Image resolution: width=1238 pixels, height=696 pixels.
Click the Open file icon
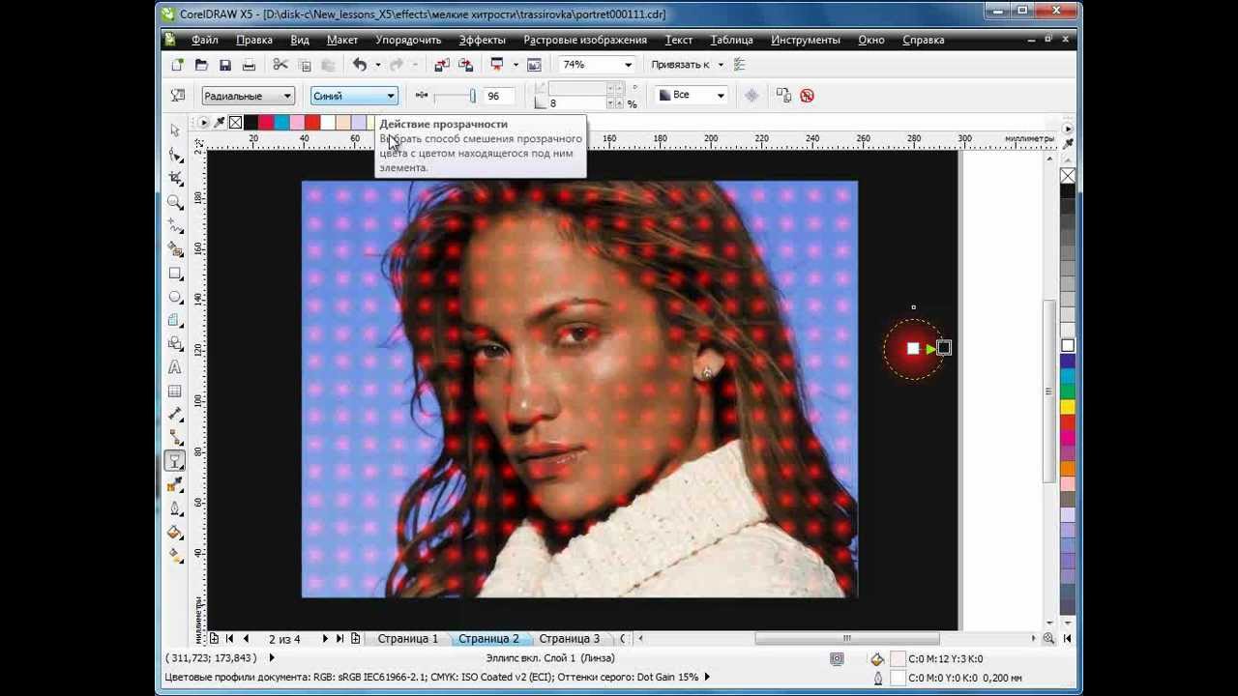[201, 65]
